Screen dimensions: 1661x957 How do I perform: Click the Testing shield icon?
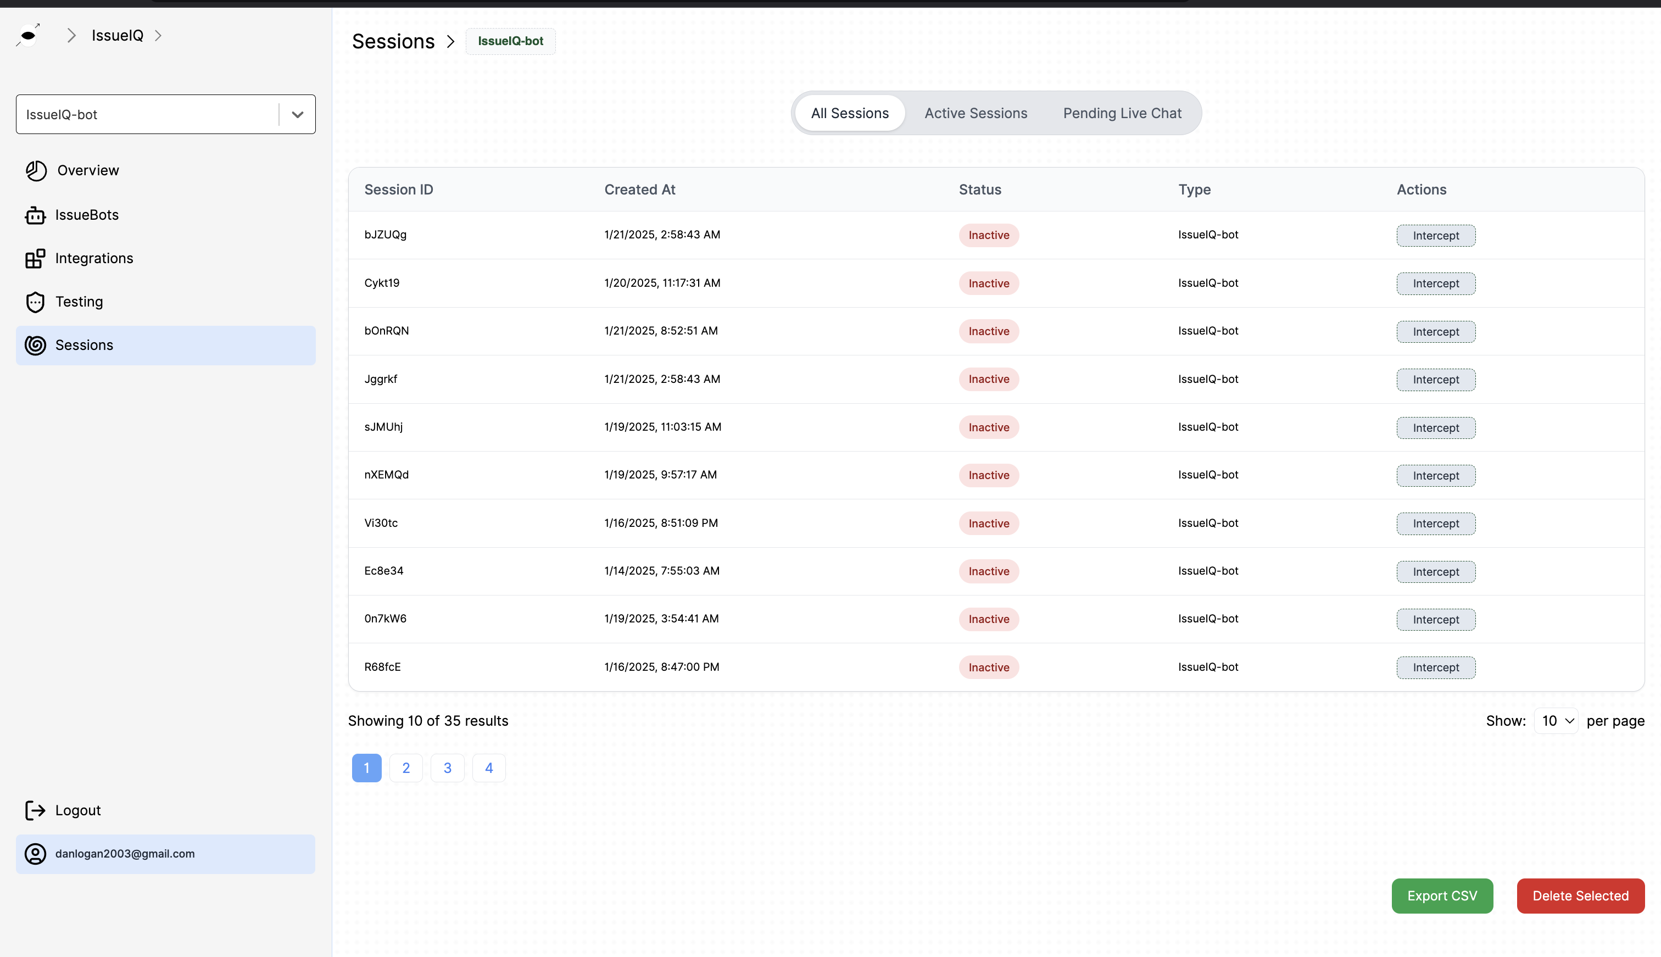[36, 302]
